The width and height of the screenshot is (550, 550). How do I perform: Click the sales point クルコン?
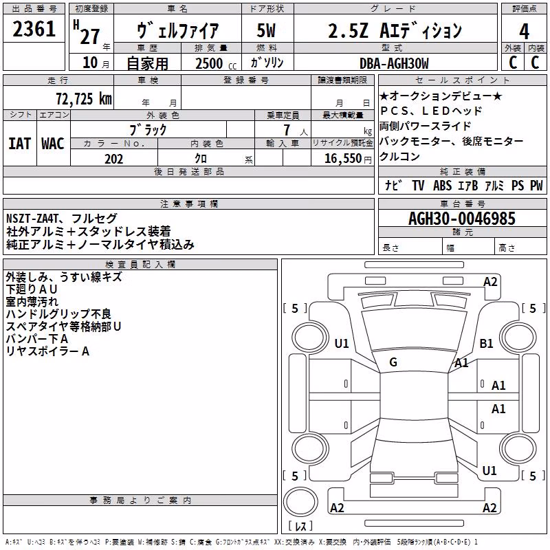399,156
